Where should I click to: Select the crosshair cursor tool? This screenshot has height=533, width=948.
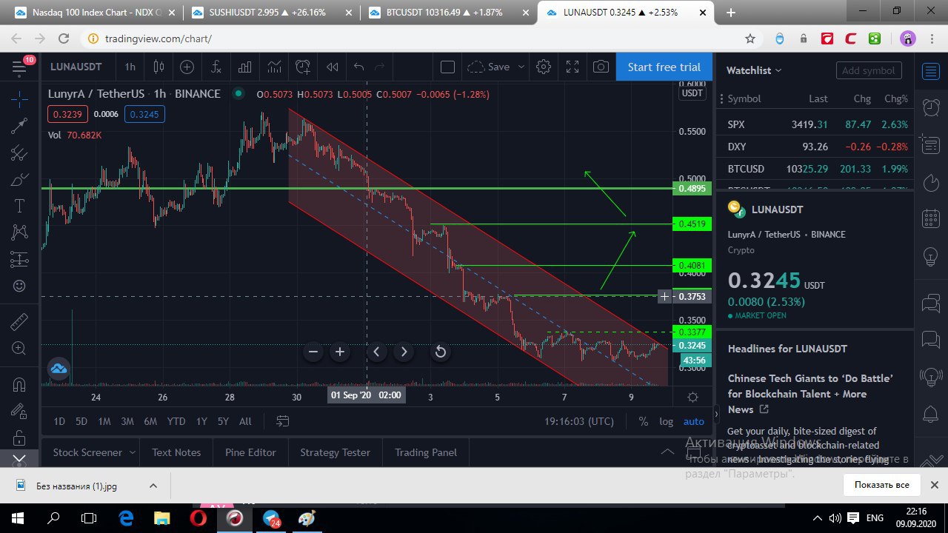click(19, 99)
